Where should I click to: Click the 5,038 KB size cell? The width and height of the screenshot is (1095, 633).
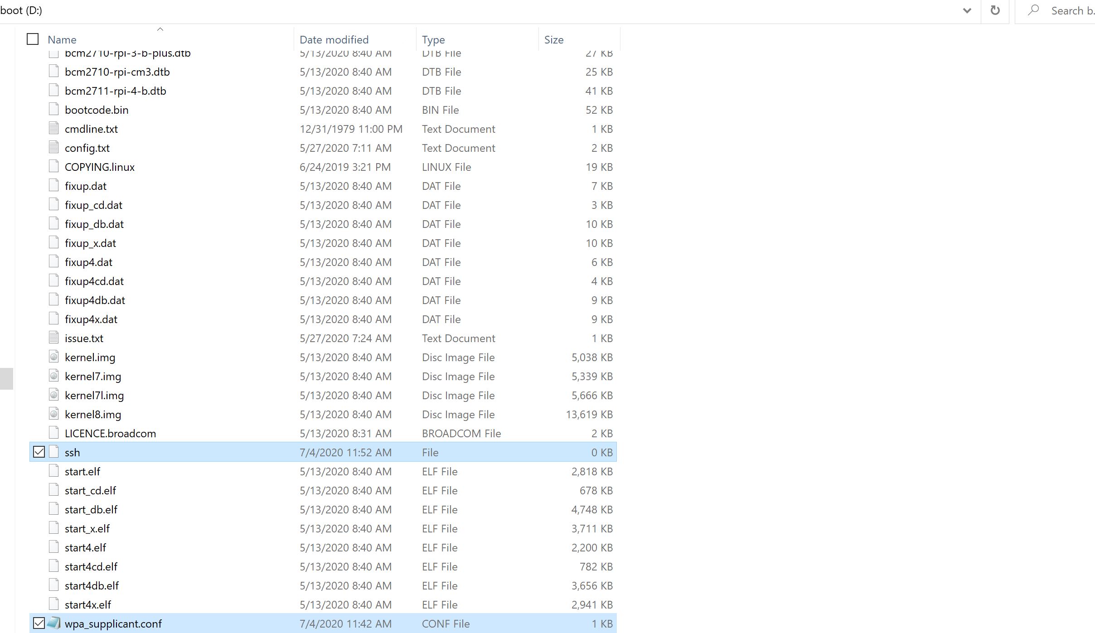coord(592,358)
